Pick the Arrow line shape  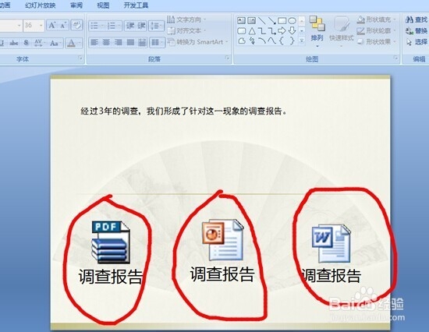271,20
